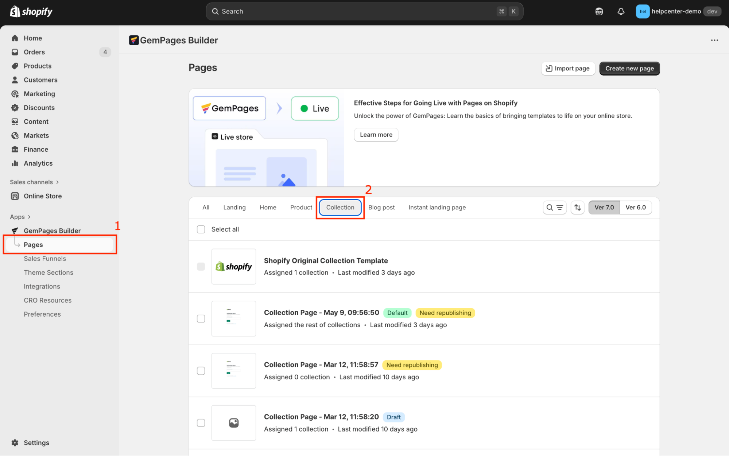
Task: Click the sort arrows icon button
Action: (578, 208)
